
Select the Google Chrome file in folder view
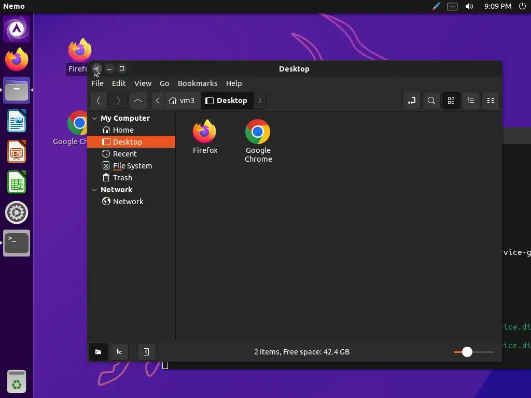(258, 141)
